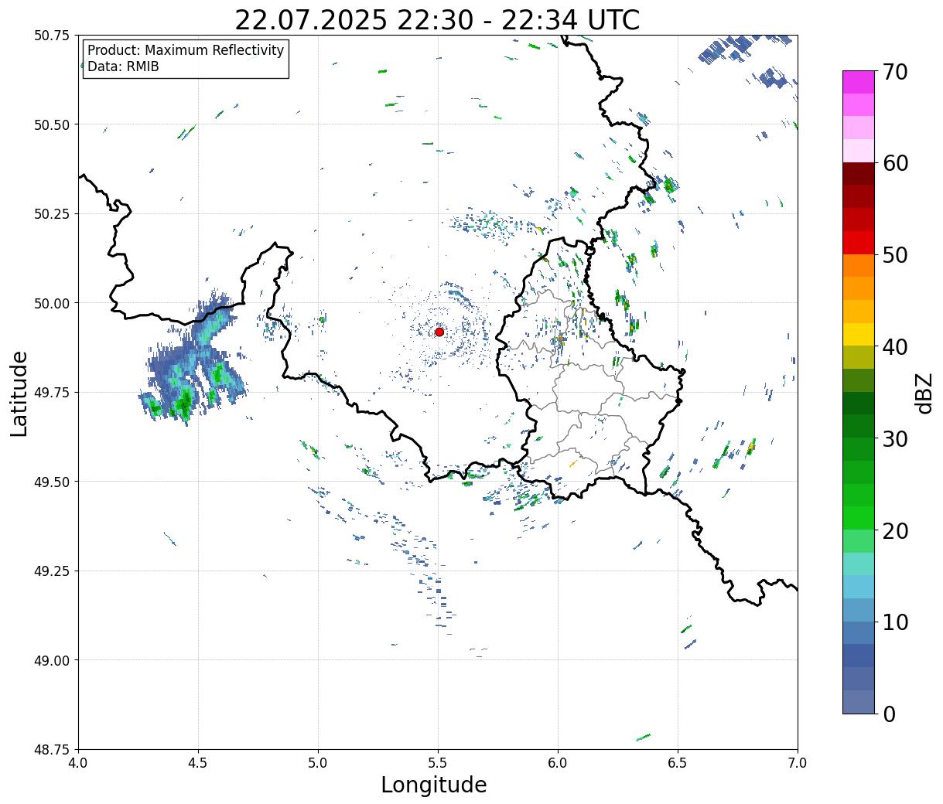943x804 pixels.
Task: Click the 'Latitude' axis label
Action: (x=19, y=393)
